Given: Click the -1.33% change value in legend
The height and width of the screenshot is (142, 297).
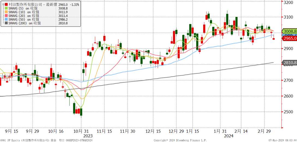Looking at the screenshot, I should coord(74,4).
